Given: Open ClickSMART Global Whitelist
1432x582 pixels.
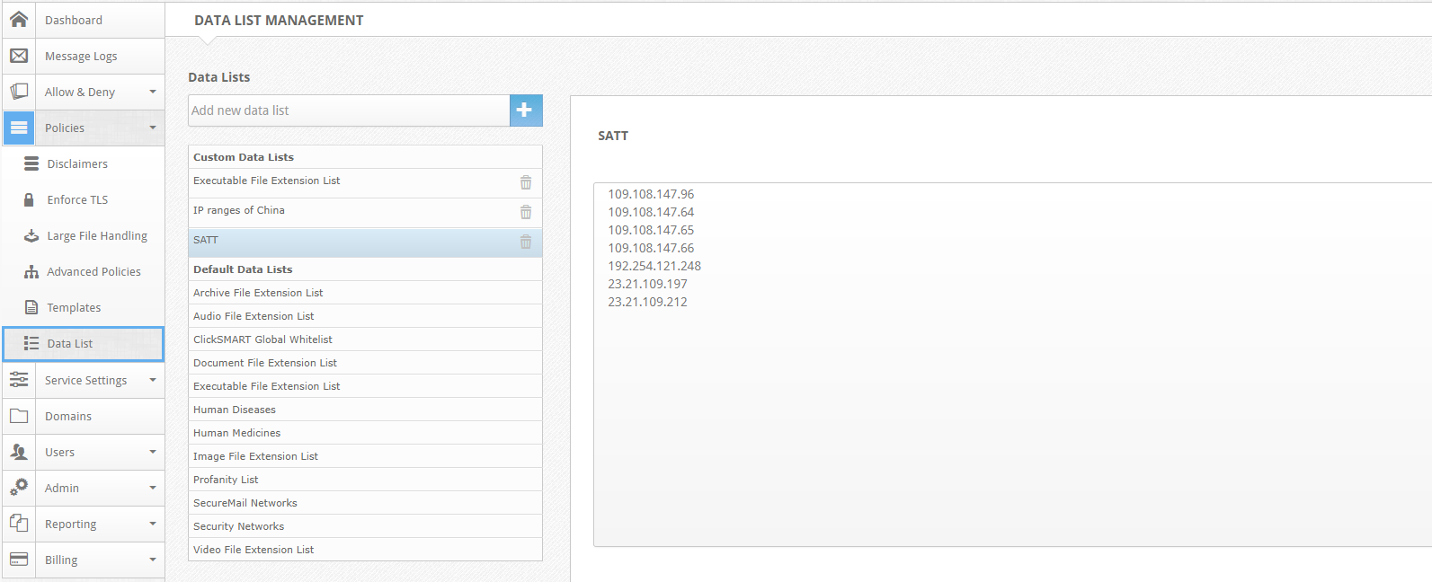Looking at the screenshot, I should pos(365,339).
